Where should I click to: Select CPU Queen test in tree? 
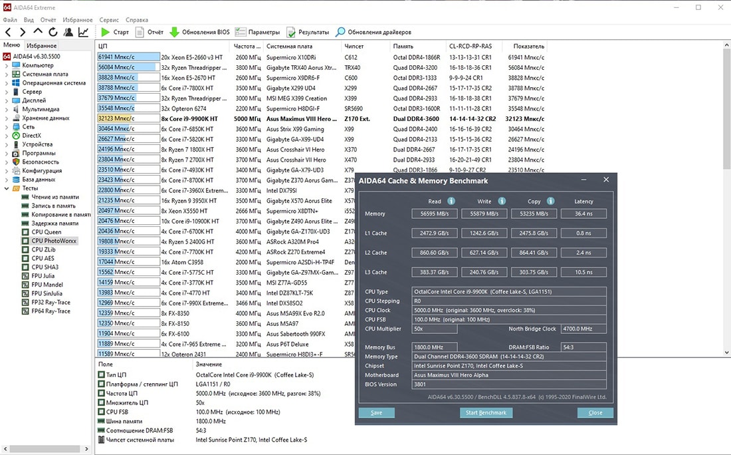point(46,232)
